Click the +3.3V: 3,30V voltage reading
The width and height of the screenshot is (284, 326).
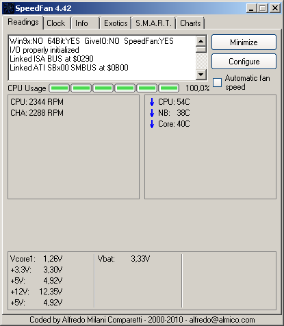(36, 270)
